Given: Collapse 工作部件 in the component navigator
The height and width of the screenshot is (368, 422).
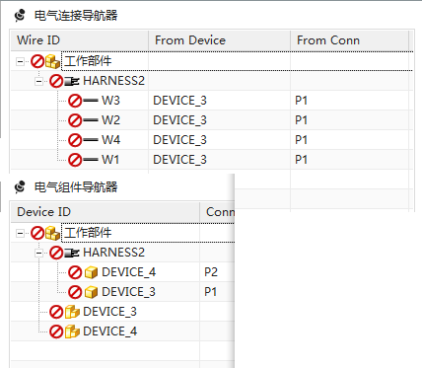Looking at the screenshot, I should point(20,233).
